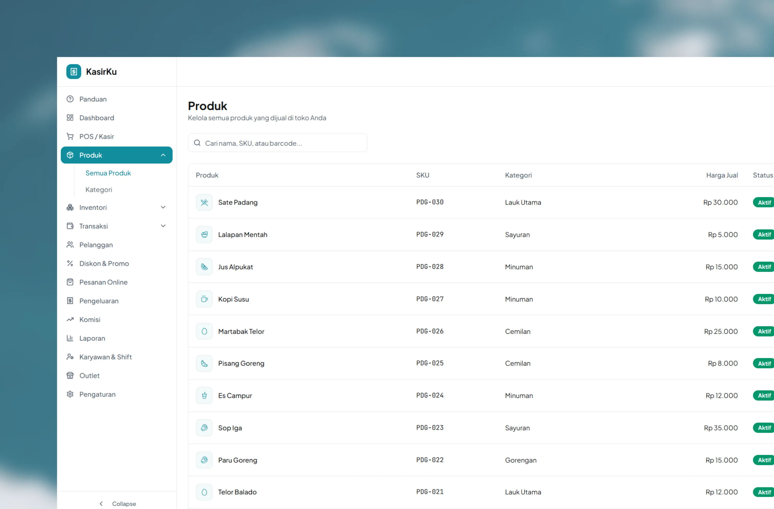Viewport: 774px width, 509px height.
Task: Expand the Inventori submenu chevron
Action: pyautogui.click(x=163, y=207)
